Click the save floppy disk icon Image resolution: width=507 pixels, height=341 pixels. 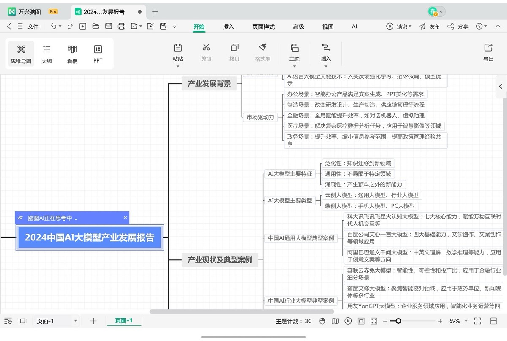tap(109, 26)
